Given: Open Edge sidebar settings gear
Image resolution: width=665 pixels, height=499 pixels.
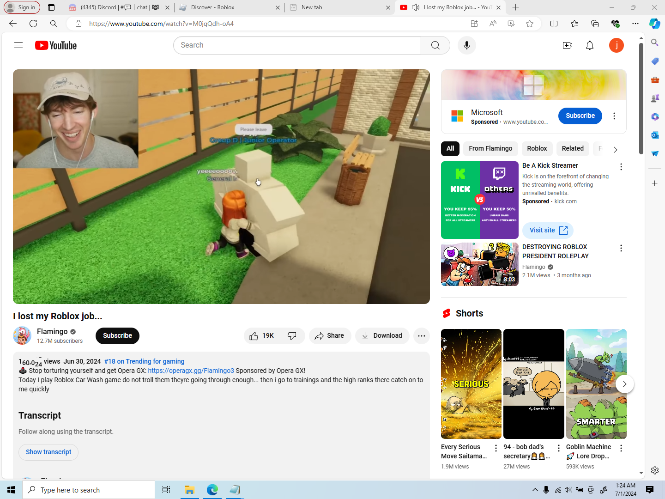Looking at the screenshot, I should [x=655, y=470].
